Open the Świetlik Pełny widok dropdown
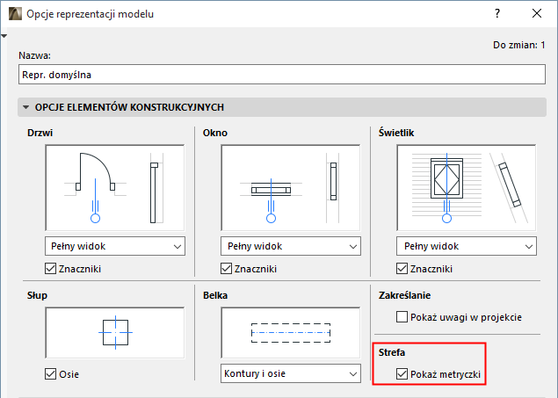The image size is (558, 398). coord(467,246)
